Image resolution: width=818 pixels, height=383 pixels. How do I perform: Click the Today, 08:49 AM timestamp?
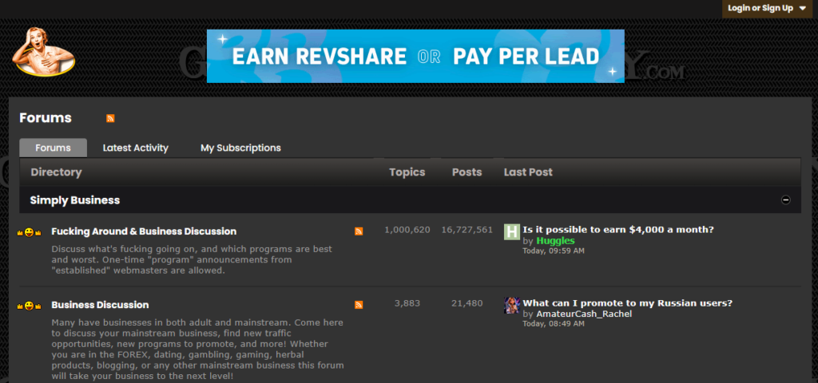pyautogui.click(x=554, y=324)
